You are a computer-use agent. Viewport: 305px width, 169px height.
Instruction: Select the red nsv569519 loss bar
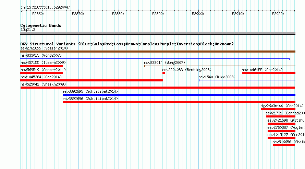(x=41, y=73)
